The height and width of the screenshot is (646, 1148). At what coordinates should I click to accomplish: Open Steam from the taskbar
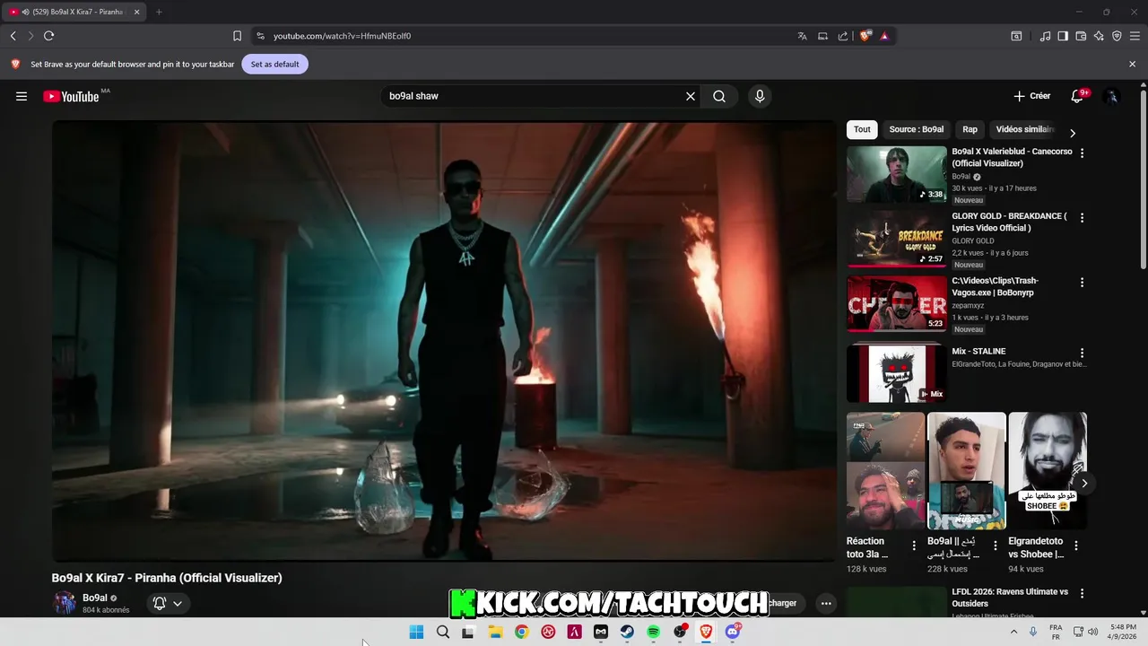pyautogui.click(x=627, y=632)
